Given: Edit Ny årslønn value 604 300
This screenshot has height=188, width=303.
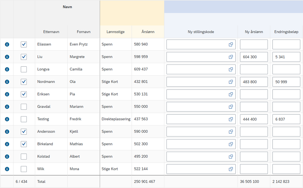Looking at the screenshot, I should click(x=254, y=57).
